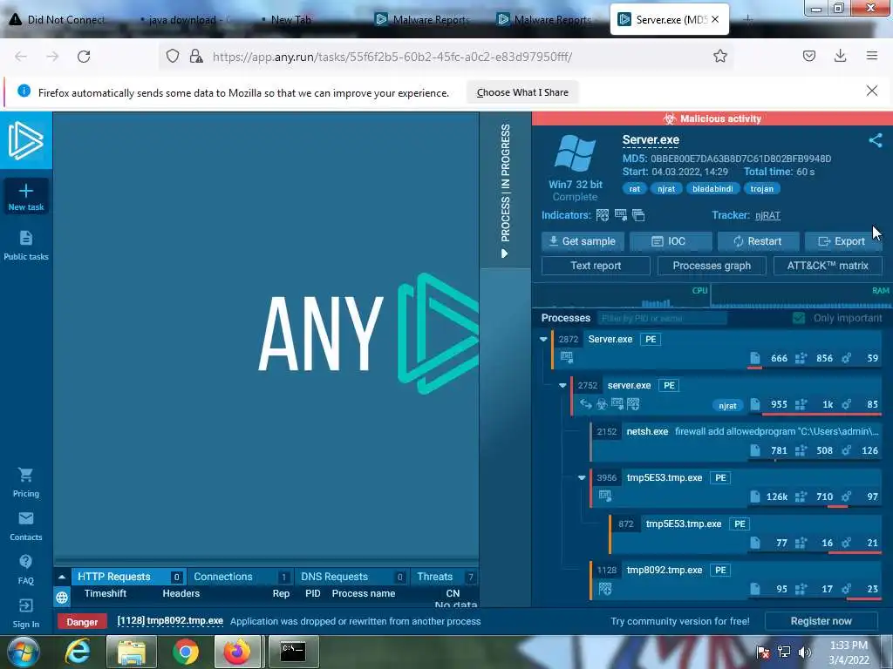Toggle the Only important checkbox

pyautogui.click(x=799, y=318)
